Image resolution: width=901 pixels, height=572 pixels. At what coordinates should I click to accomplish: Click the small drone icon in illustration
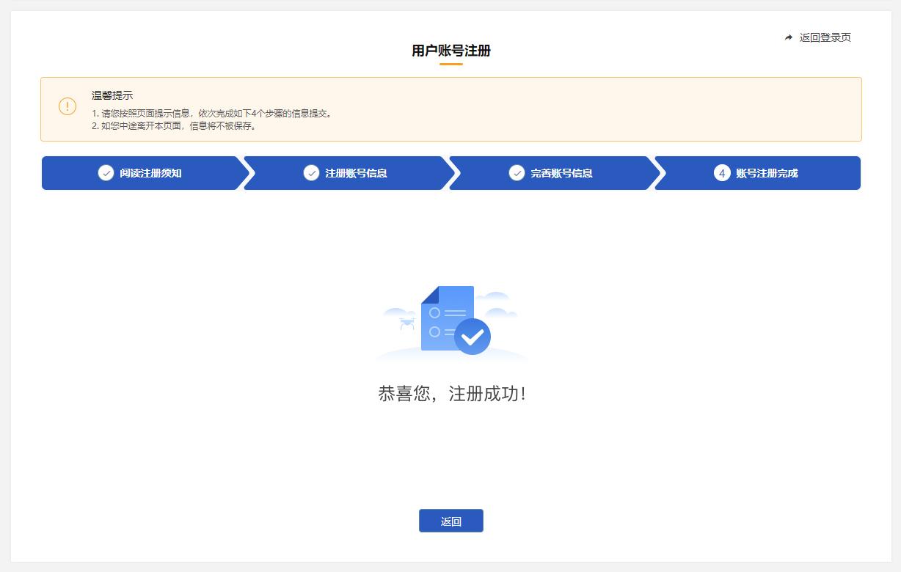click(406, 323)
